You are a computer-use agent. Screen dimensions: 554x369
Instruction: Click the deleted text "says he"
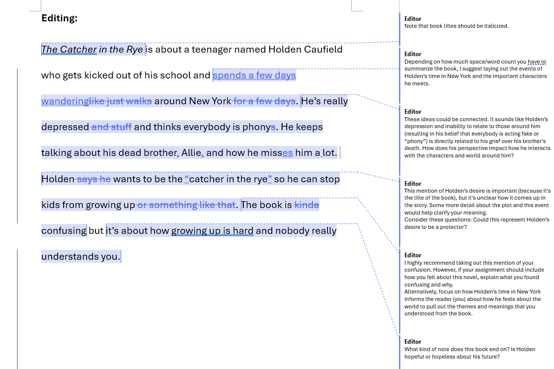point(93,179)
